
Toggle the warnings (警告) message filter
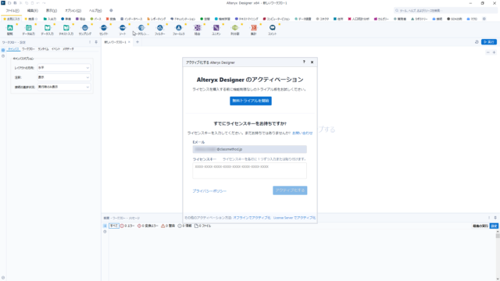(168, 226)
